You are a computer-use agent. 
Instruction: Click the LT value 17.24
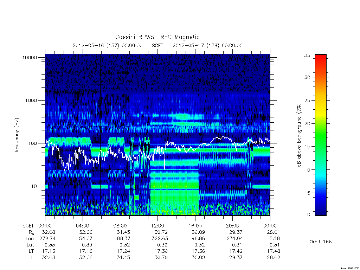point(123,251)
